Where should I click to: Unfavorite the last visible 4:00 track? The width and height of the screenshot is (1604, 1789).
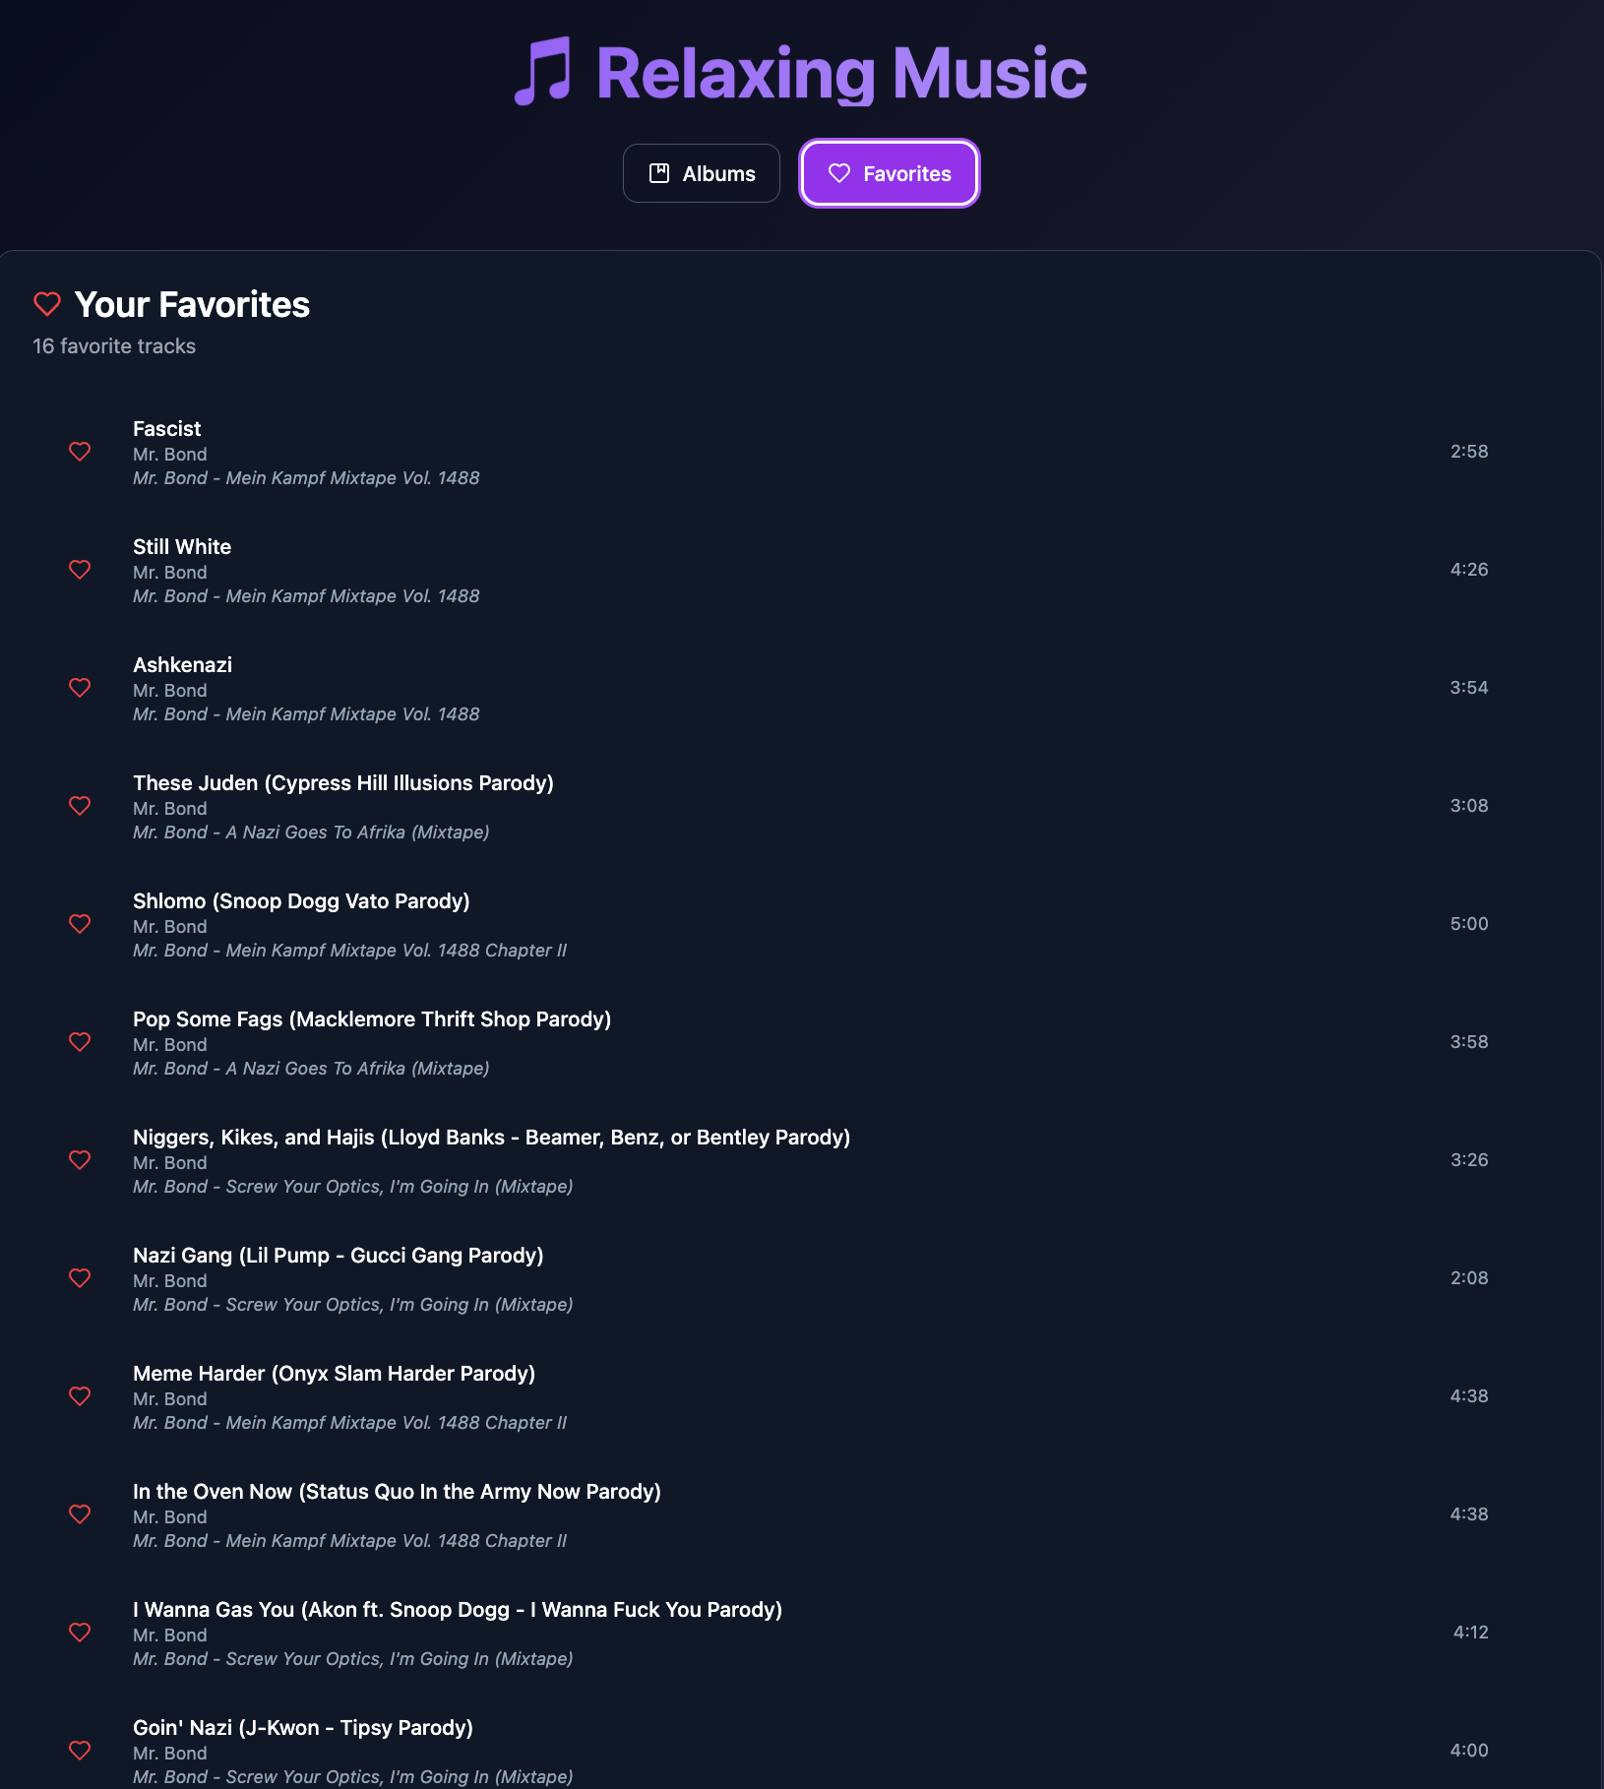point(80,1751)
